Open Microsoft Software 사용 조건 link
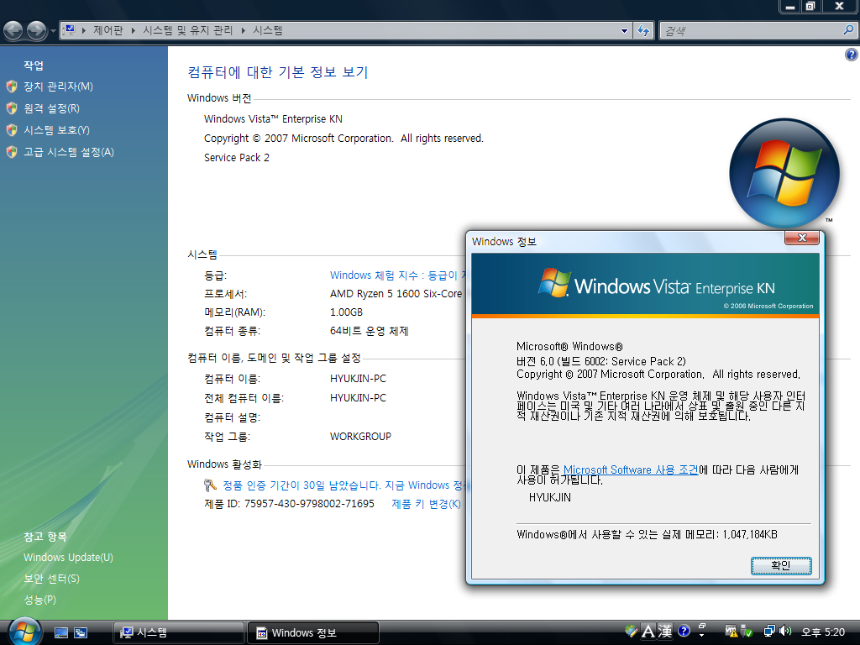 pyautogui.click(x=631, y=470)
